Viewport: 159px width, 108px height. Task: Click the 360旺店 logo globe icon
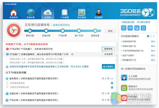pyautogui.click(x=148, y=13)
